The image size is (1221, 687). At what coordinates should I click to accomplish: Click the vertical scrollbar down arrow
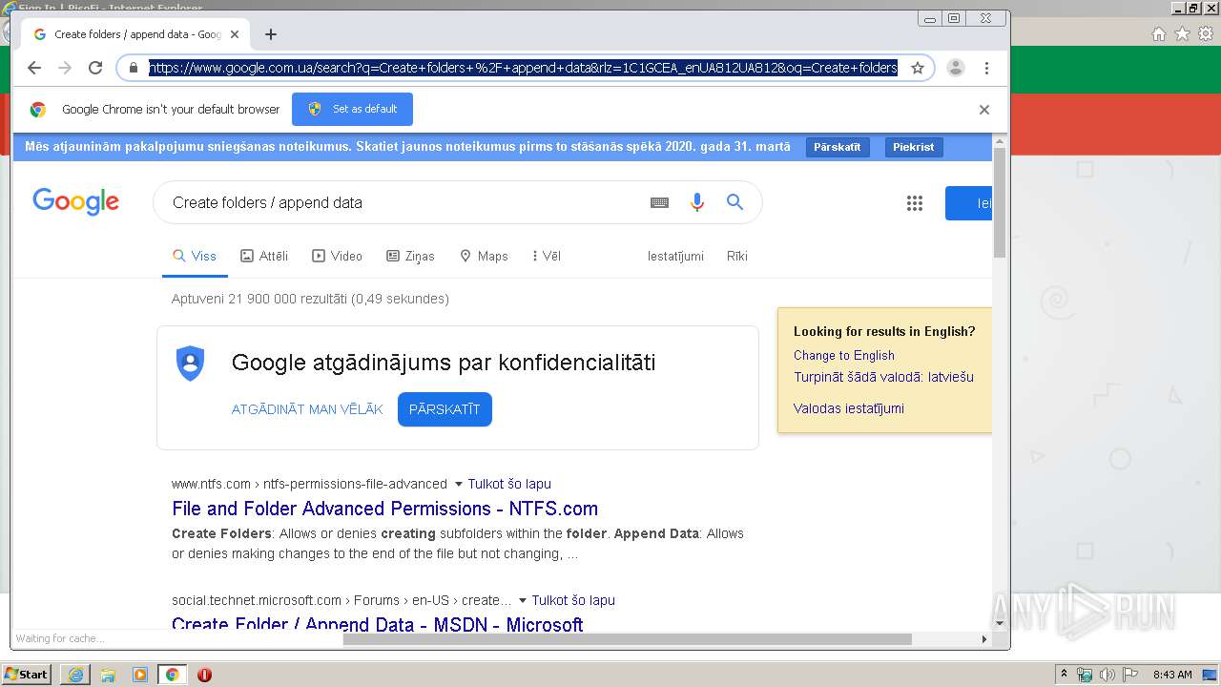pyautogui.click(x=1000, y=624)
